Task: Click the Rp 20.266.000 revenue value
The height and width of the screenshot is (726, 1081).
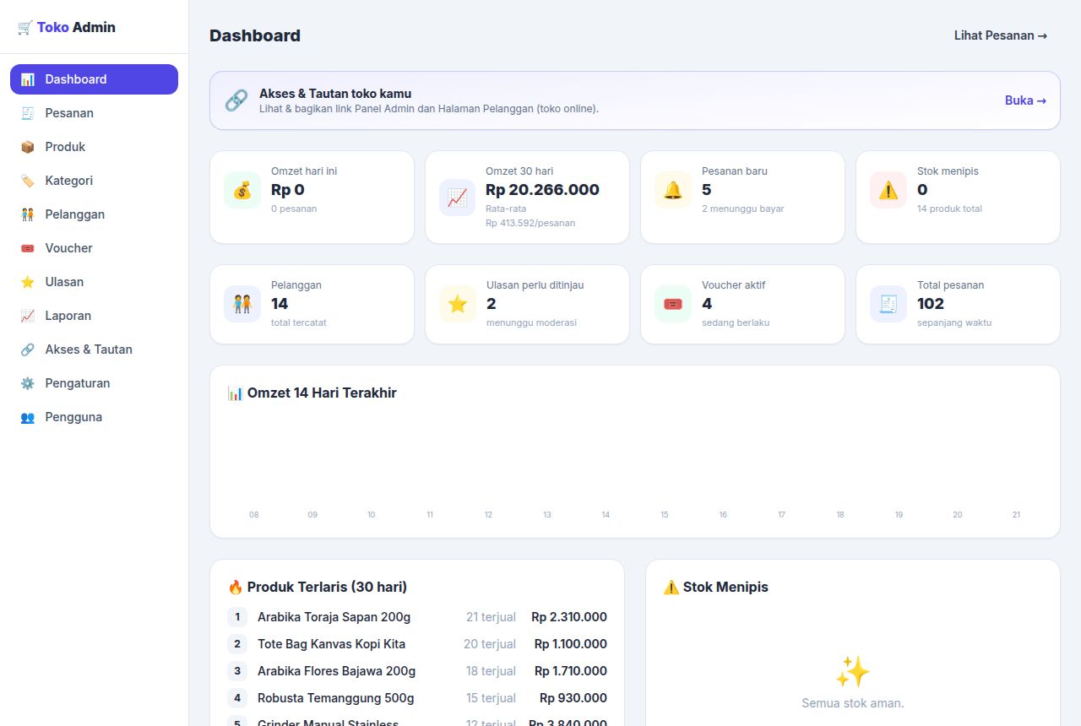Action: pos(542,190)
